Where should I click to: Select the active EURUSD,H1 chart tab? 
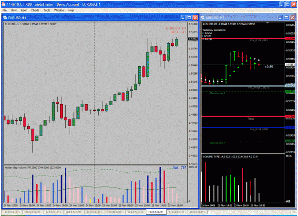[x=156, y=212]
